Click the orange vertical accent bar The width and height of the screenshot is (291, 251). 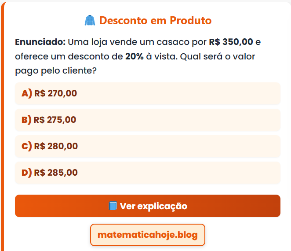[2, 132]
